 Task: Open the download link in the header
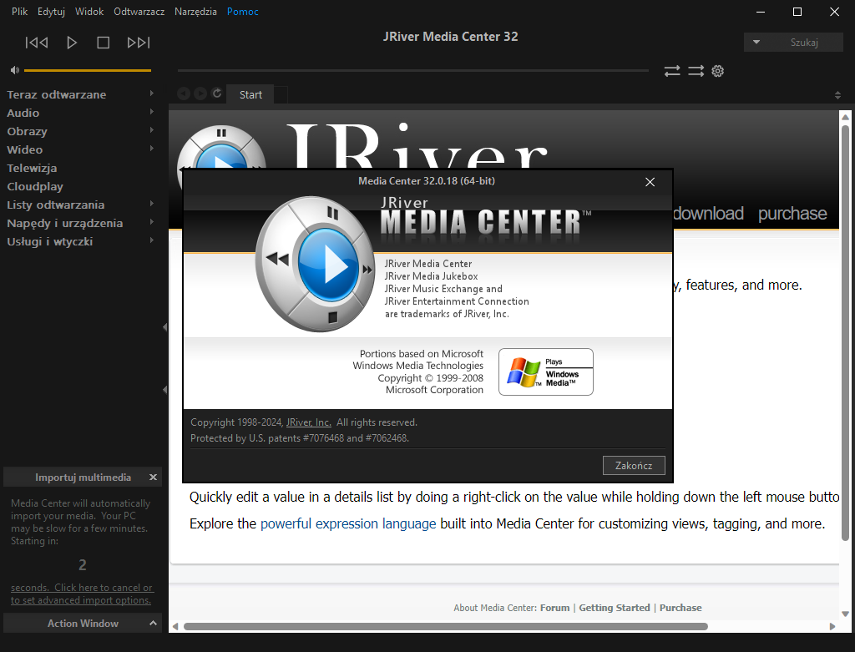[708, 213]
